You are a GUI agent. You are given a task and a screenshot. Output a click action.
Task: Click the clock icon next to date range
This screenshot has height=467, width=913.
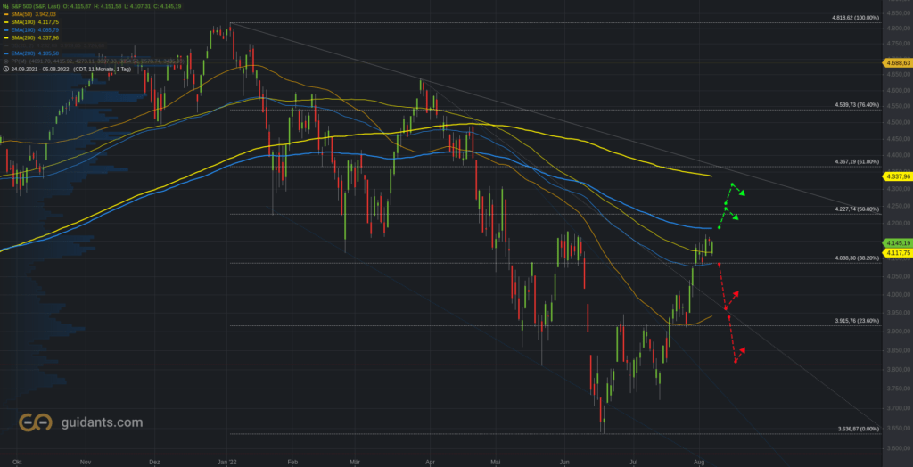point(6,68)
